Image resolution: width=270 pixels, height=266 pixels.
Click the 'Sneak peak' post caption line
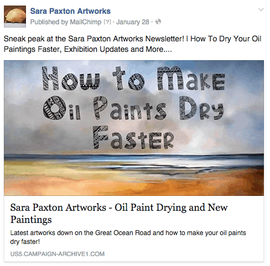click(x=132, y=39)
